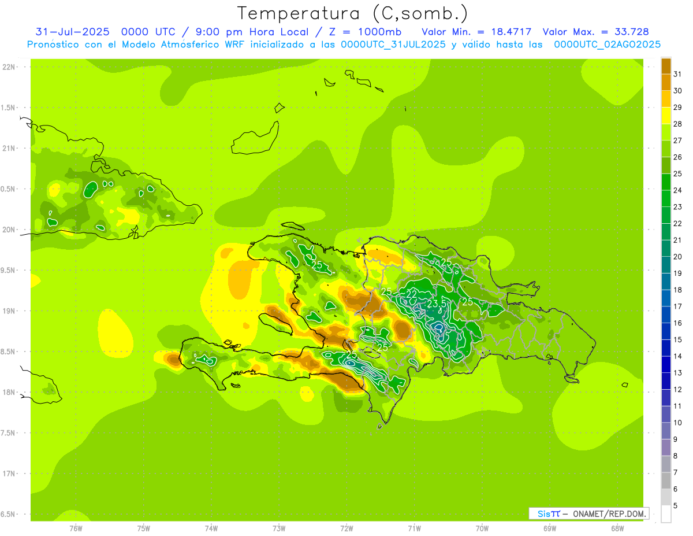
Task: Click the '70W' longitude axis label
Action: [x=482, y=528]
